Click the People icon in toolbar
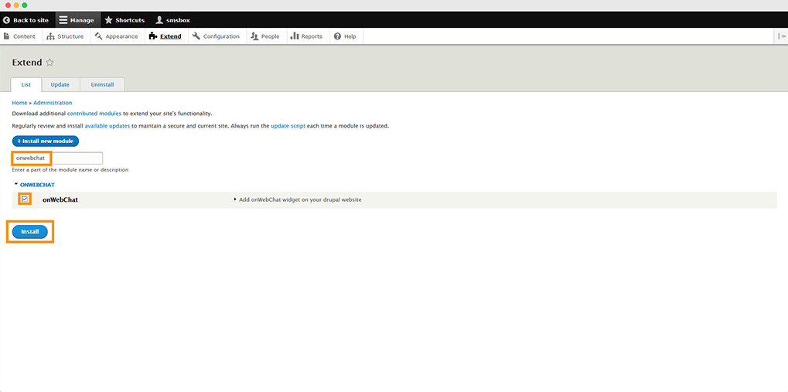Image resolution: width=788 pixels, height=392 pixels. 254,36
